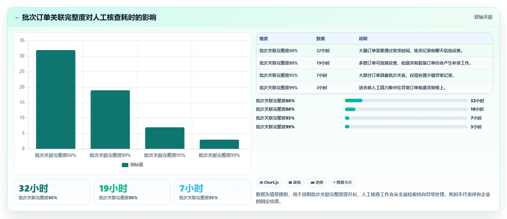
Task: Click the 指标值 legend label
Action: (137, 165)
